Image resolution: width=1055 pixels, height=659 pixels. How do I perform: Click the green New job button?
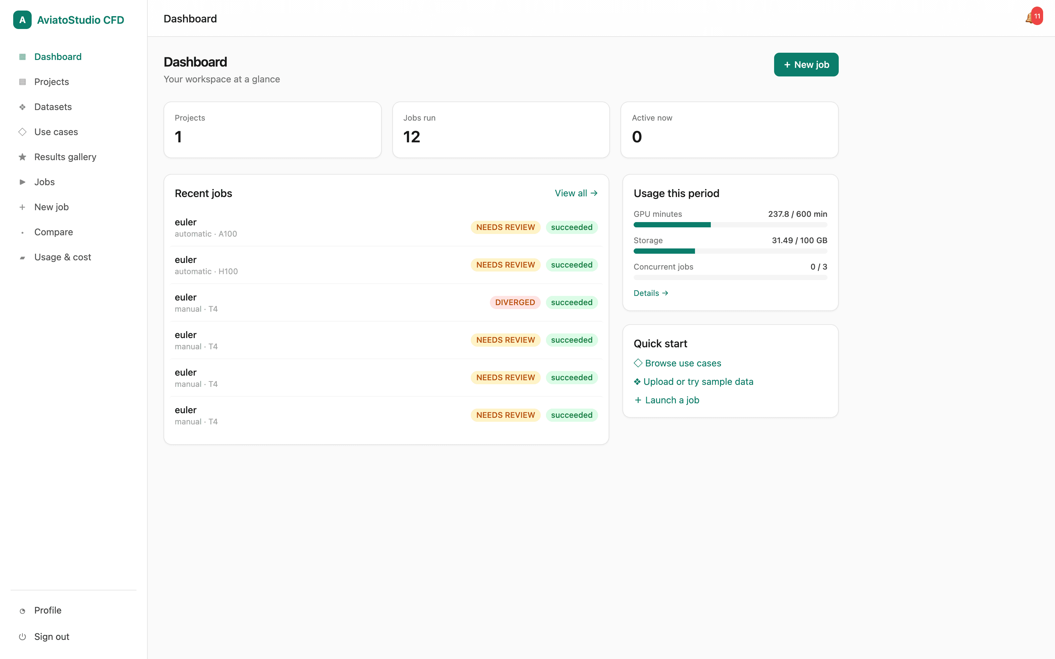pos(806,65)
